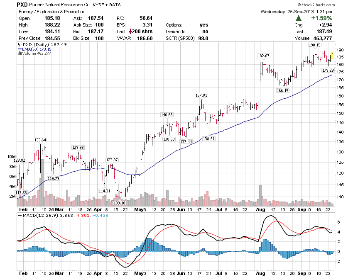
Task: Click the 190 price axis label
Action: [x=340, y=50]
